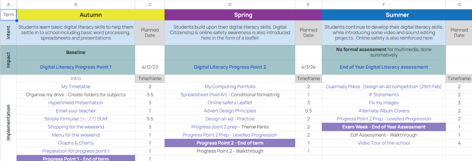
Task: Open the My Timetable link
Action: [75, 87]
